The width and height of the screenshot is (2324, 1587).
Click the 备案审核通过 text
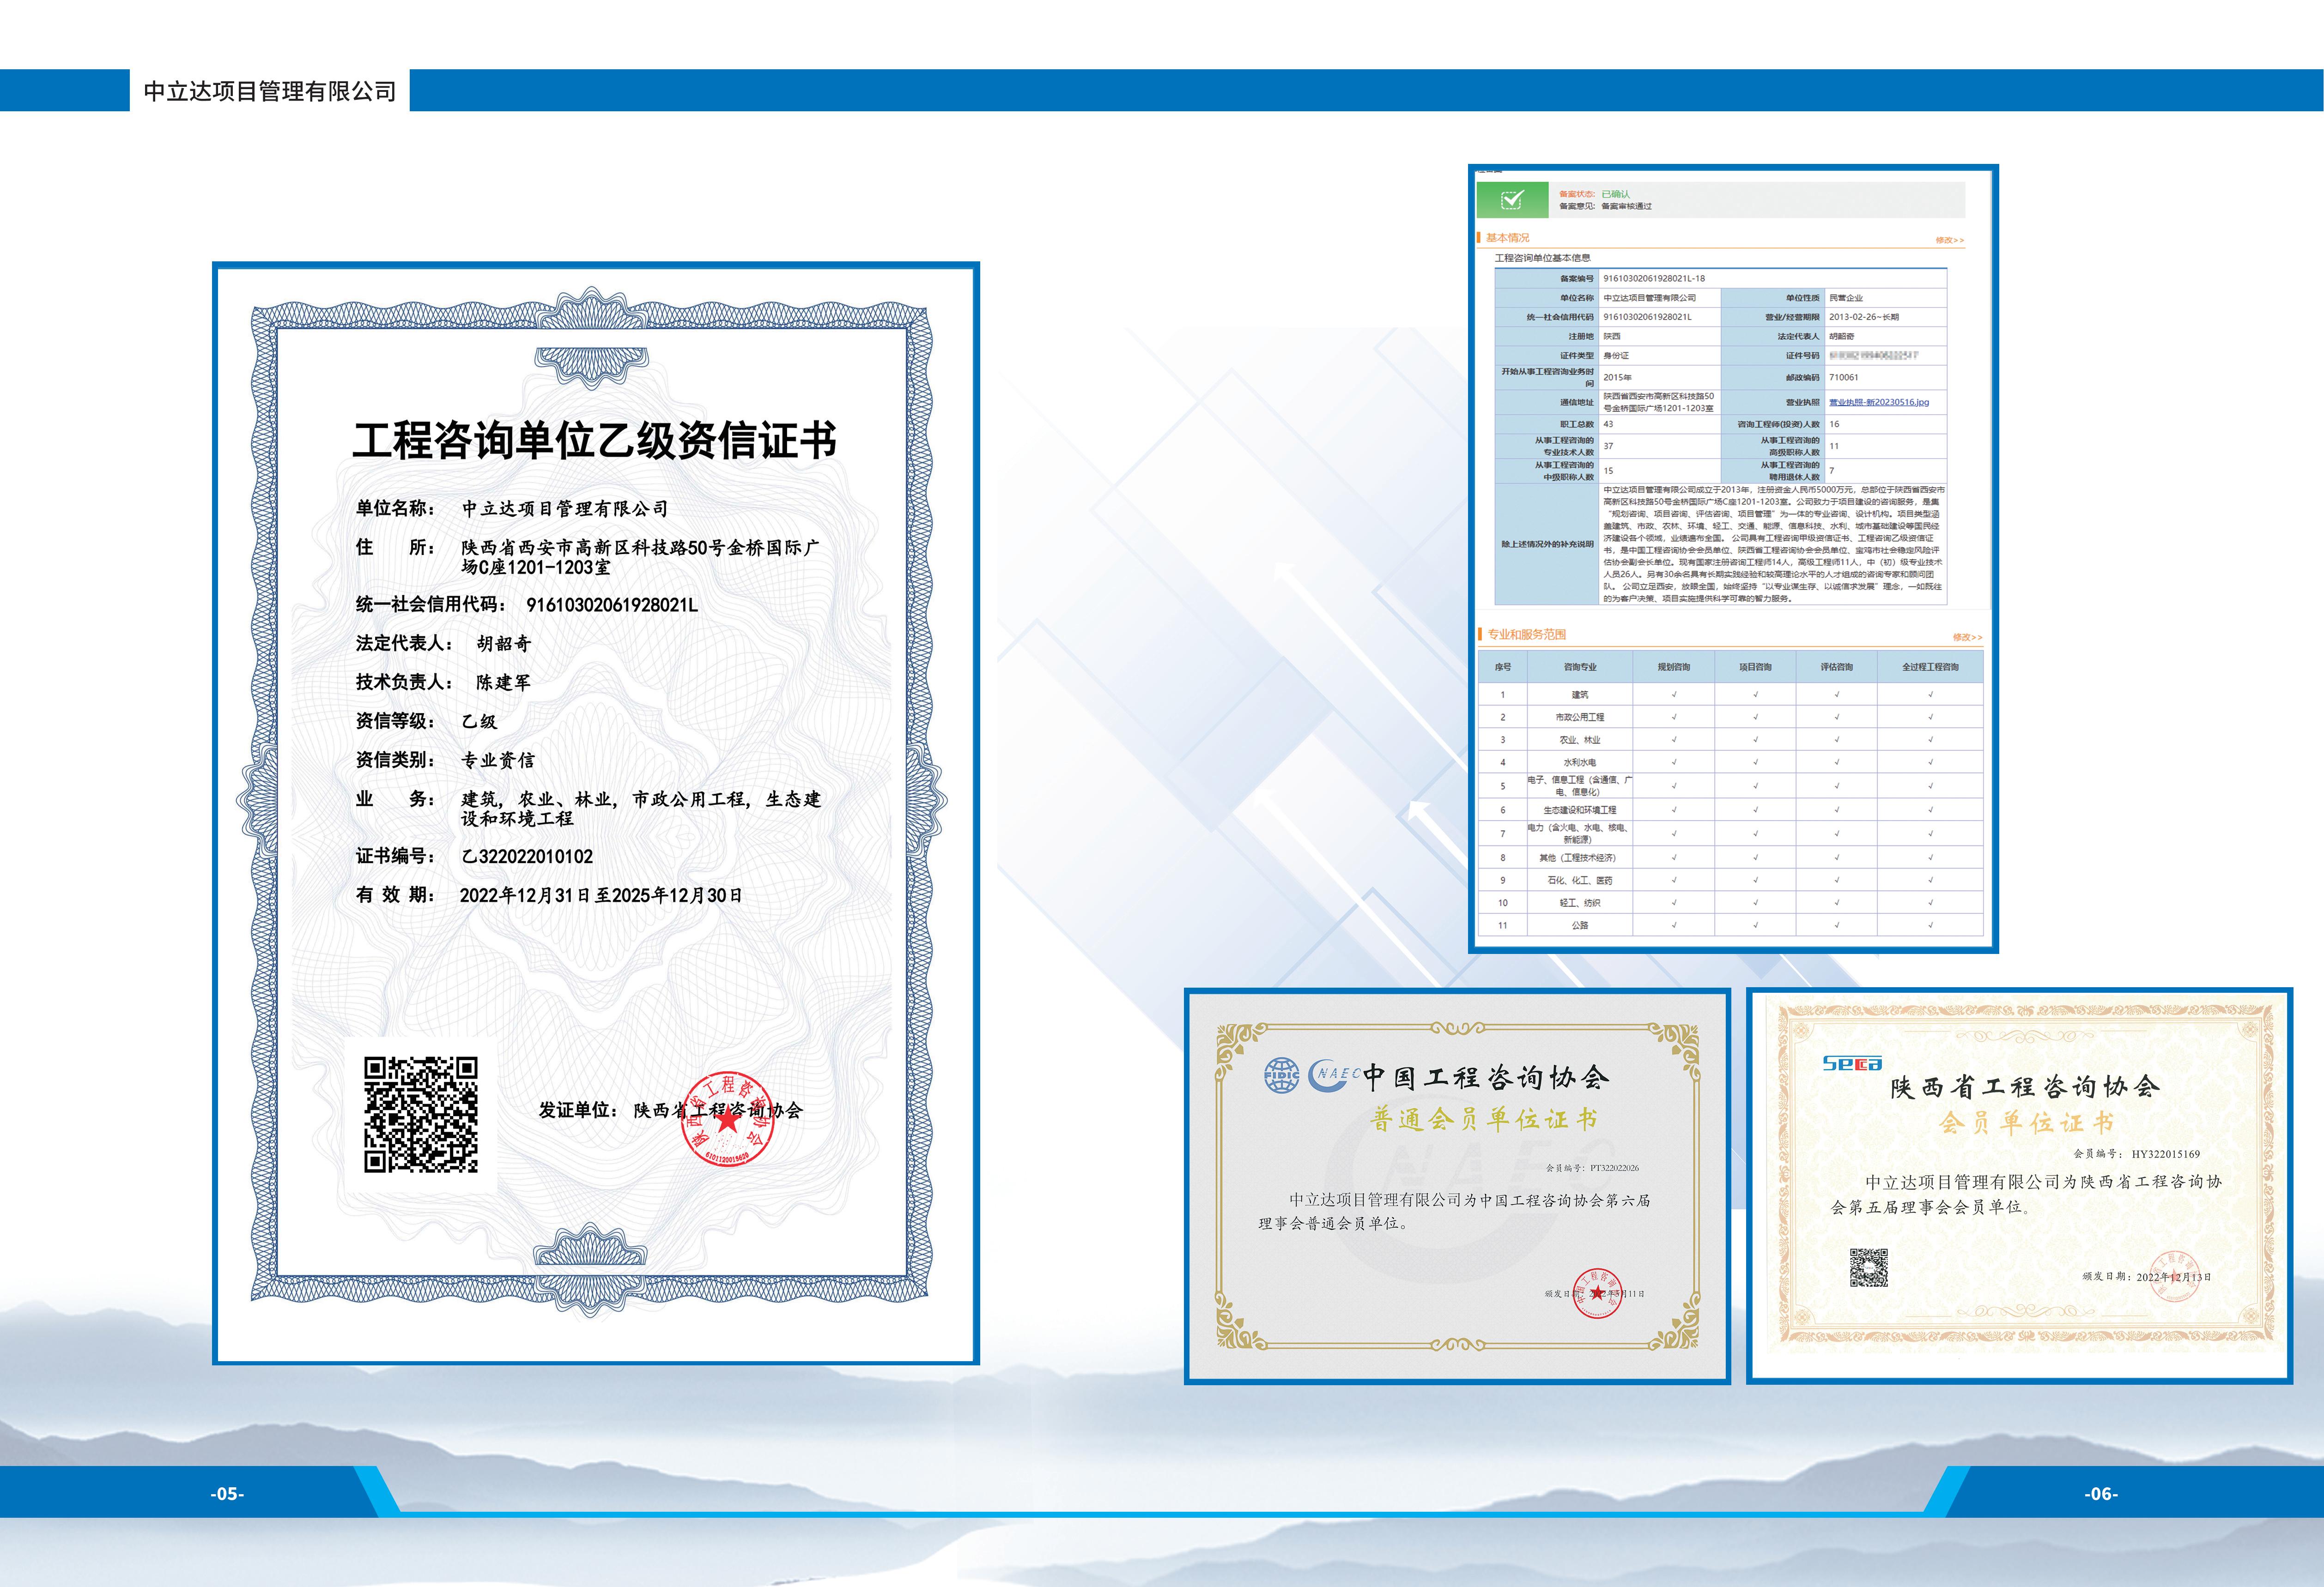point(1626,207)
